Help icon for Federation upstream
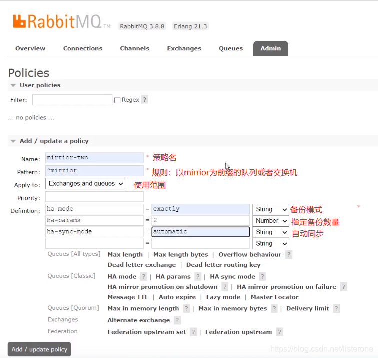Image resolution: width=378 pixels, height=358 pixels. coord(279,332)
